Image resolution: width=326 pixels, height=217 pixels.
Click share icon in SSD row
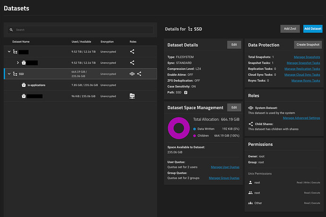click(x=139, y=74)
